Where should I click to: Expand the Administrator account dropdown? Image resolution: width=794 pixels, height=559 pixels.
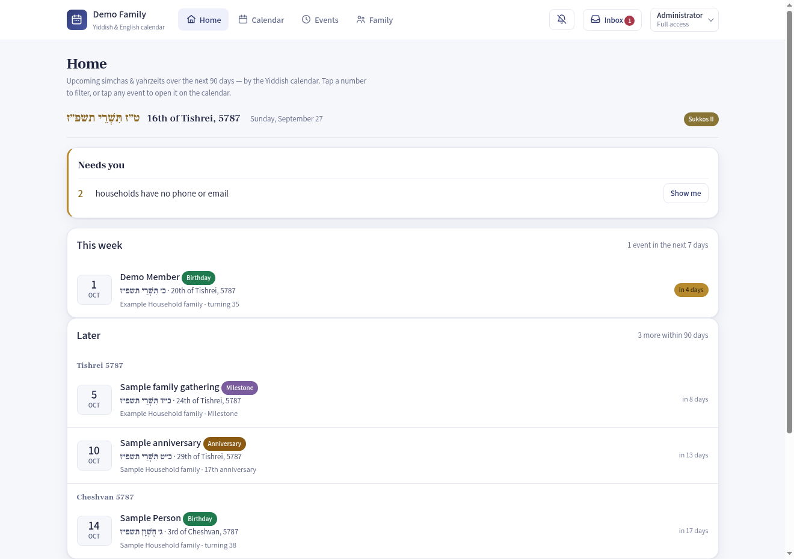[685, 20]
